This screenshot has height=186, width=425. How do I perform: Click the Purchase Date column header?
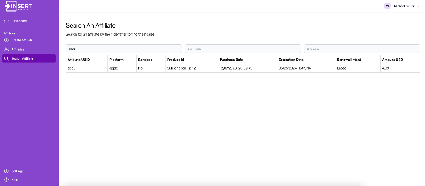(231, 60)
